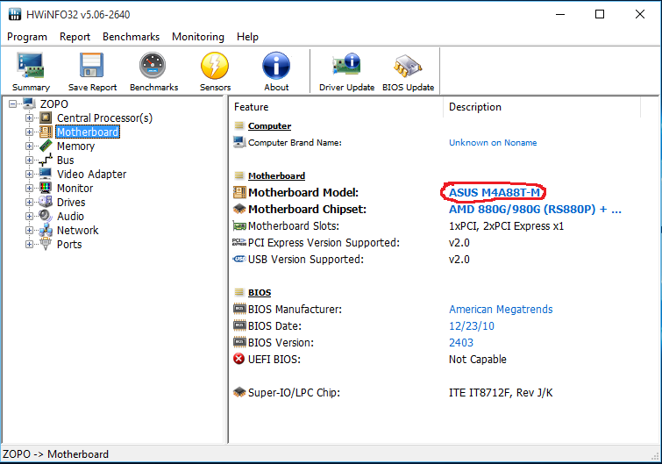This screenshot has width=662, height=464.
Task: Click the Video Adapter icon in tree
Action: click(x=46, y=174)
